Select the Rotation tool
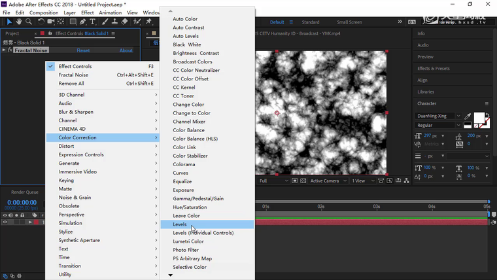The image size is (497, 280). pos(41,22)
